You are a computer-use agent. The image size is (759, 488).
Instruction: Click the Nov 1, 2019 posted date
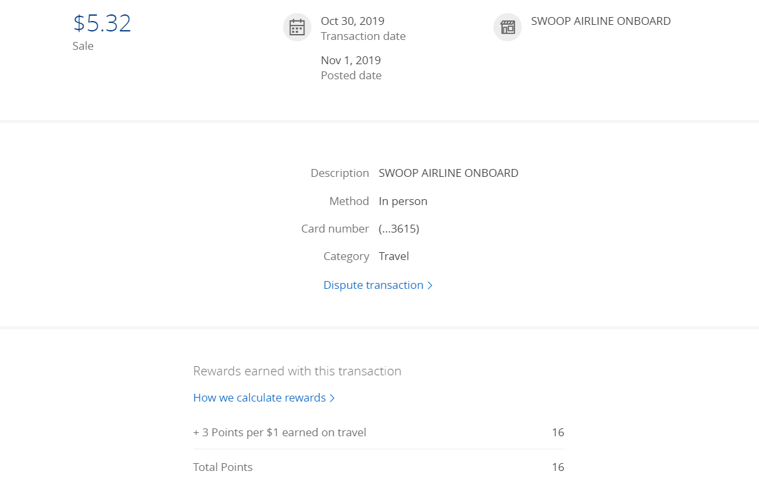[x=351, y=60]
